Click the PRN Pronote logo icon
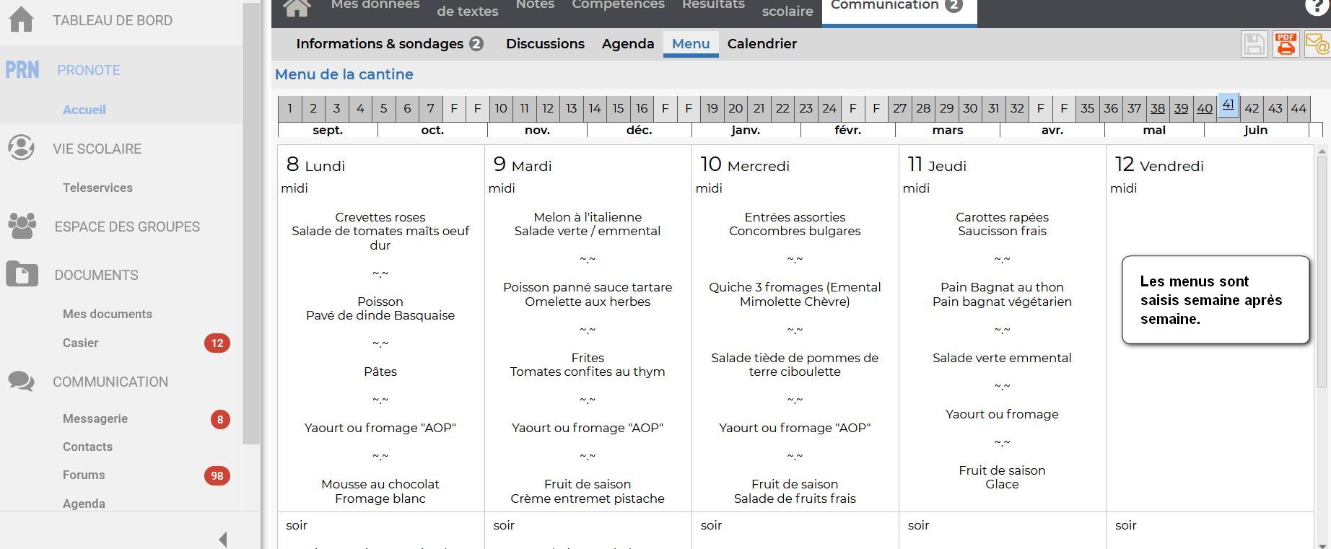 22,70
